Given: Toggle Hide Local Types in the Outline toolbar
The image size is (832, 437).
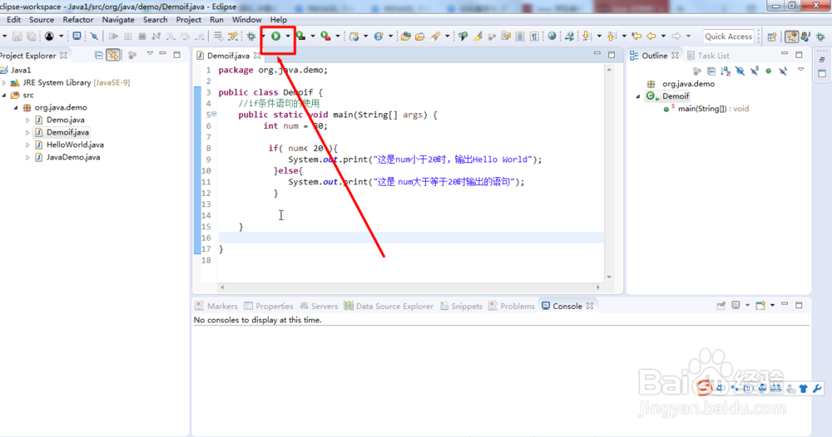Looking at the screenshot, I should pyautogui.click(x=783, y=71).
